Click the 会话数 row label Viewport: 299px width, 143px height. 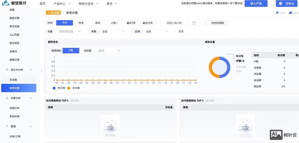point(258,80)
